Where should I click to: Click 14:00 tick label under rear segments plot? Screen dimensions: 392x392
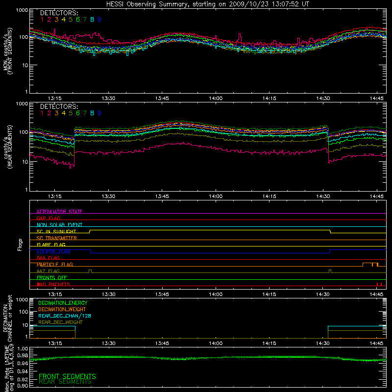pyautogui.click(x=216, y=196)
